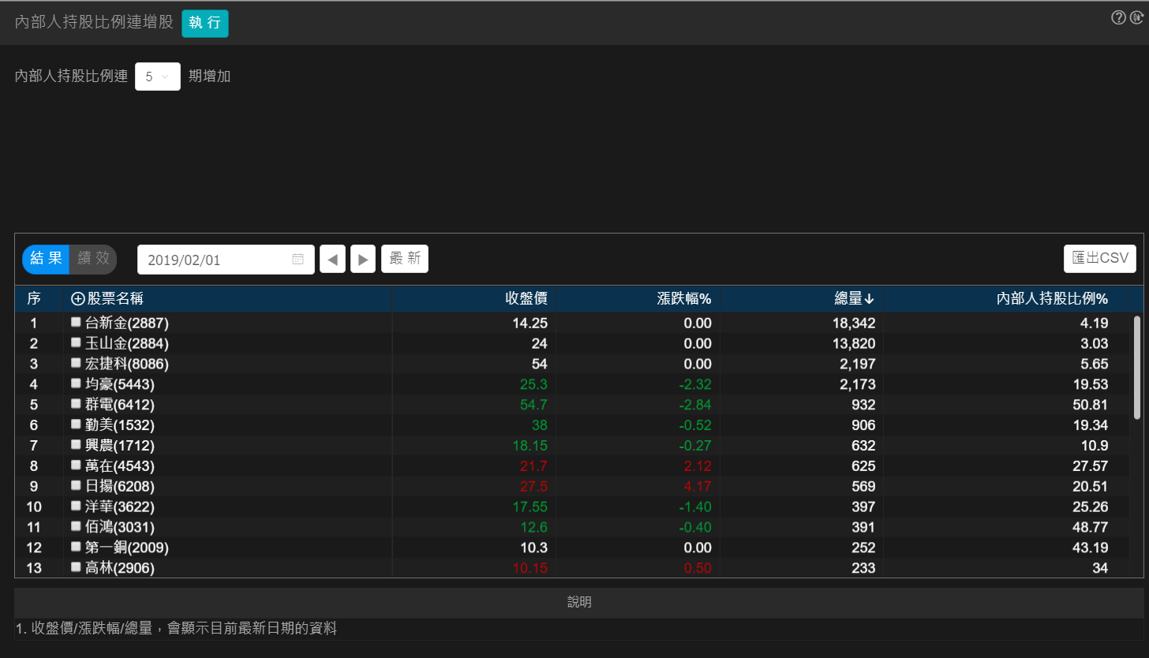Click the plus icon beside 股票名稱
This screenshot has height=658, width=1149.
[77, 299]
